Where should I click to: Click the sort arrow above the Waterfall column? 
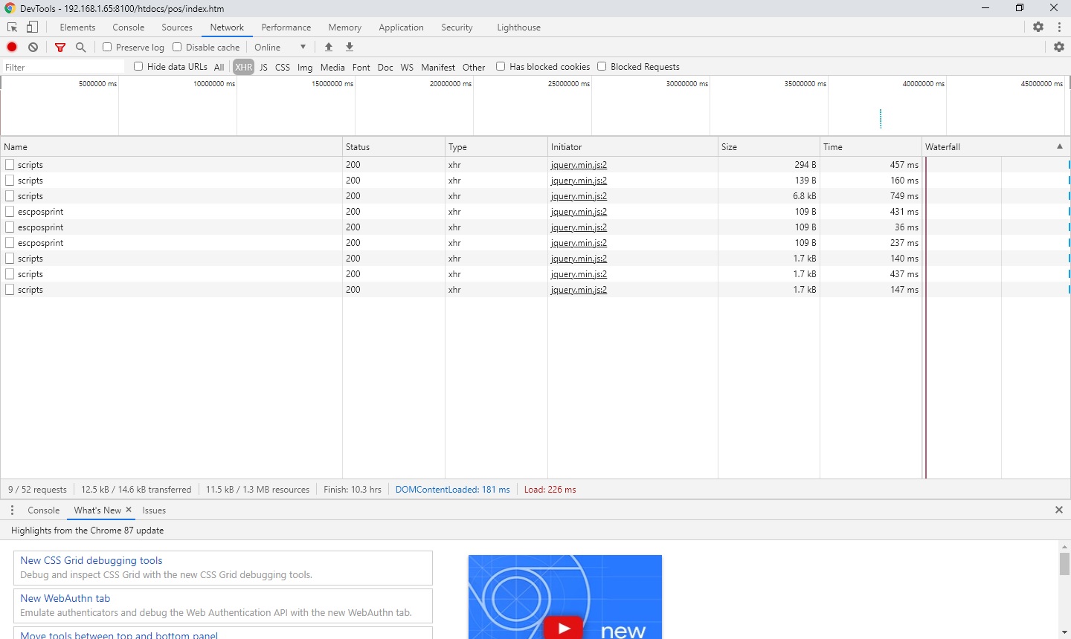1058,146
